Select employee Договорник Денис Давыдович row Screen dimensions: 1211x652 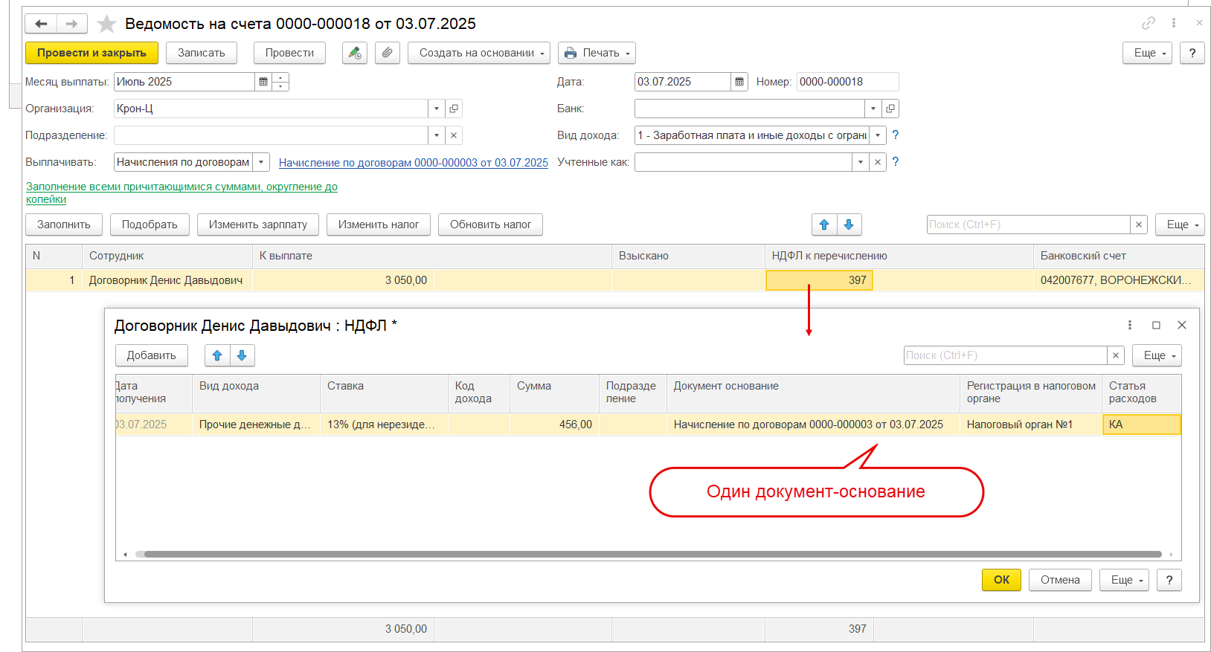(614, 280)
